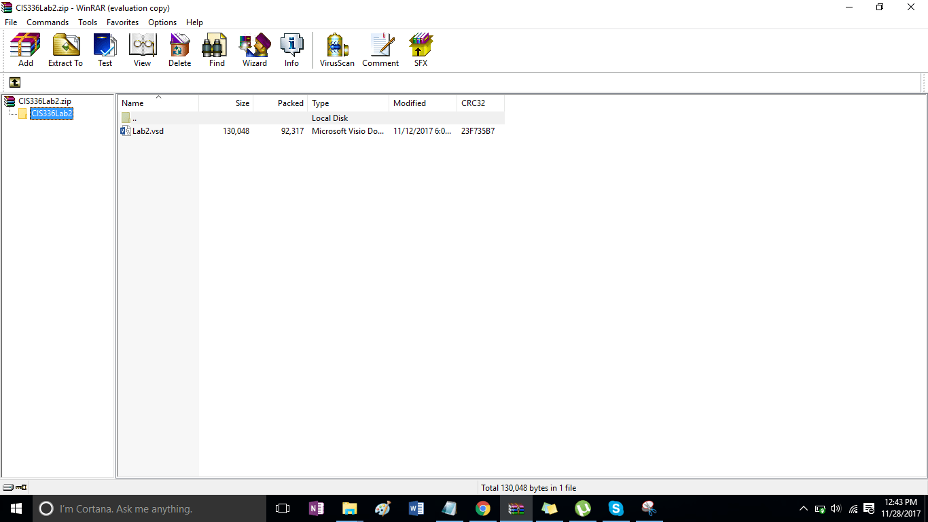
Task: Show archive Info from the toolbar
Action: pos(291,50)
